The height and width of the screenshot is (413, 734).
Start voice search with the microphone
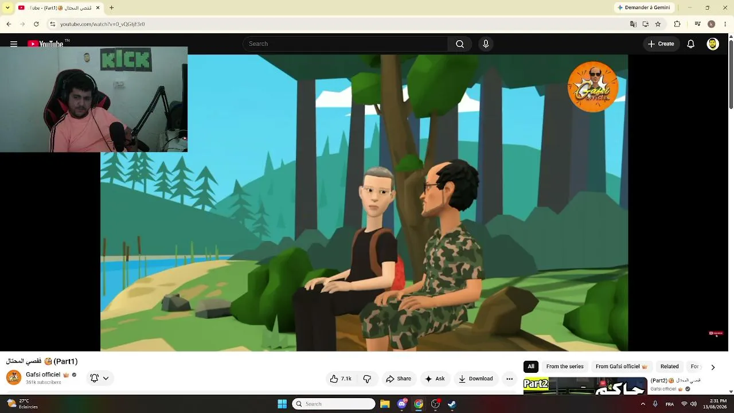486,44
